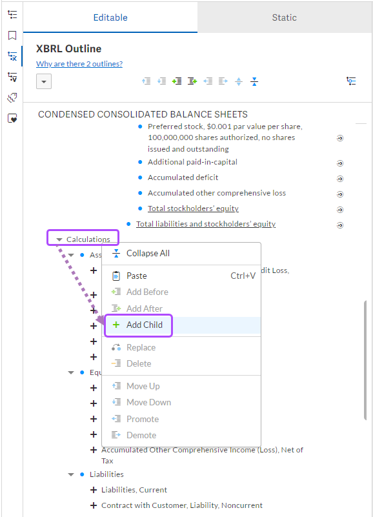Click the vertical scrollbar thumb
Image resolution: width=373 pixels, height=517 pixels.
pyautogui.click(x=365, y=360)
